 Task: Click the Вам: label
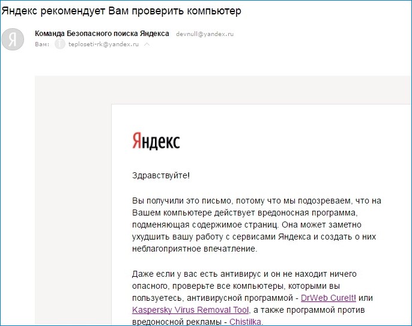pyautogui.click(x=42, y=44)
